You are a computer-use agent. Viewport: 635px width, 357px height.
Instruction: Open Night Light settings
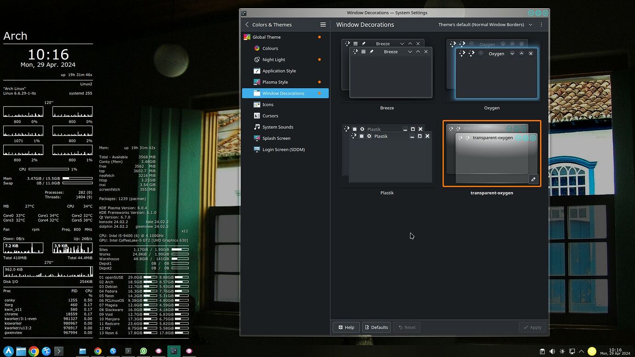275,59
